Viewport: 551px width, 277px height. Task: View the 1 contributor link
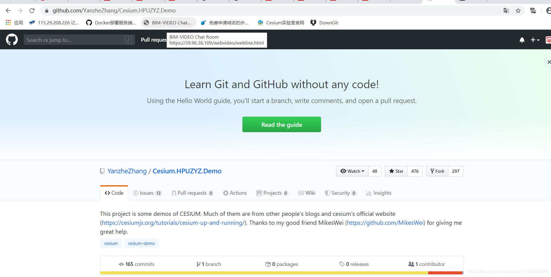tap(427, 264)
